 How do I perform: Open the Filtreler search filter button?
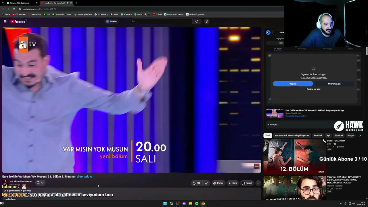(x=112, y=21)
